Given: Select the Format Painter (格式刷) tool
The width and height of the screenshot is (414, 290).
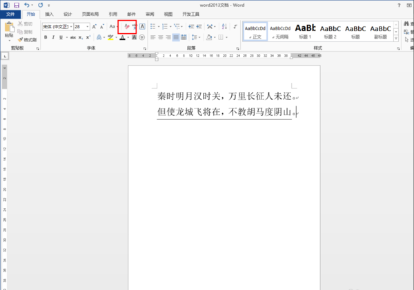Looking at the screenshot, I should tap(27, 39).
